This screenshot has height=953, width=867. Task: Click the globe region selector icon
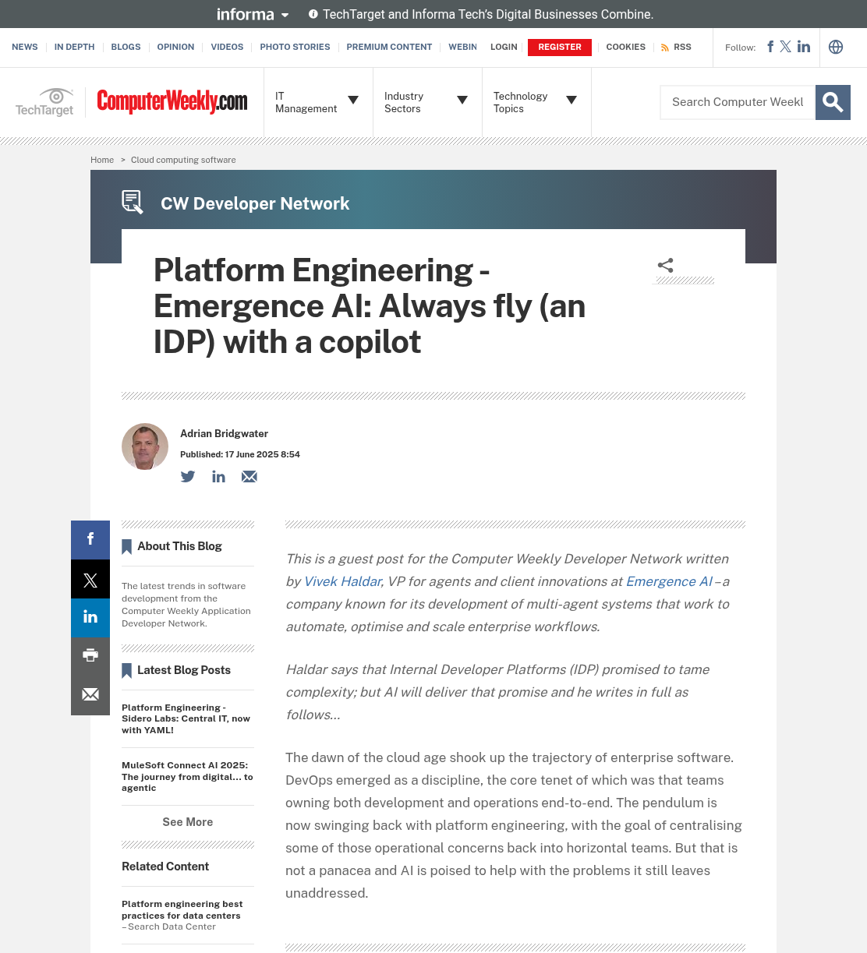click(836, 47)
